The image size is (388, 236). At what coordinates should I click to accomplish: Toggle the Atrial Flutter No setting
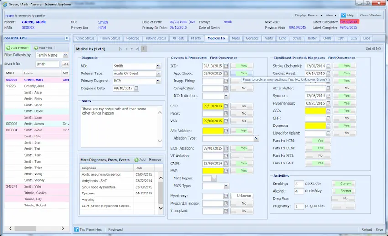(x=345, y=88)
